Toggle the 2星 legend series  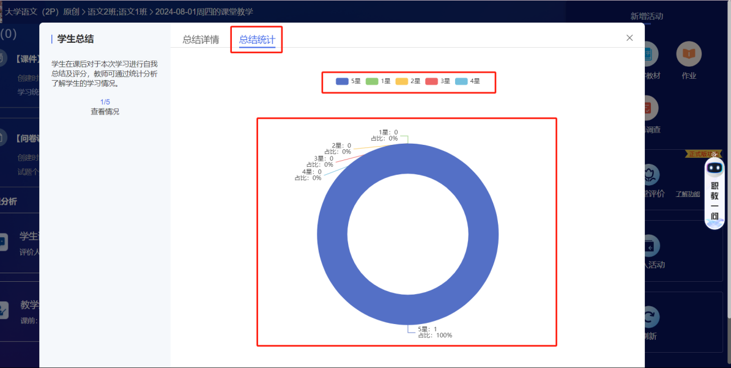(x=408, y=81)
